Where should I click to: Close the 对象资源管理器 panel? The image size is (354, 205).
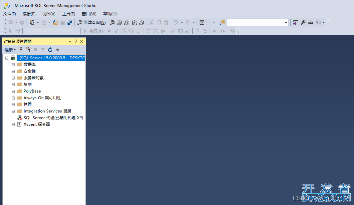point(82,42)
